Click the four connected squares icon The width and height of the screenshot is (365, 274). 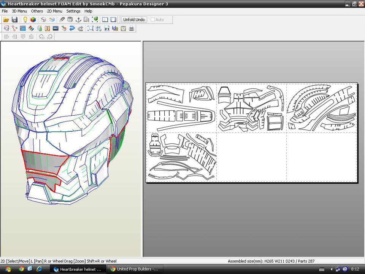click(98, 29)
